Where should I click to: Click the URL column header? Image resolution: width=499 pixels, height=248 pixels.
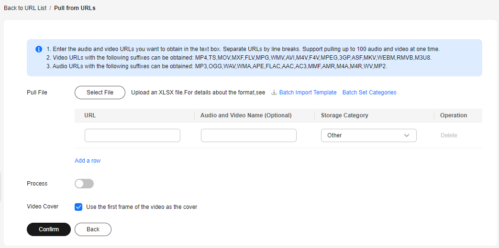tap(90, 115)
